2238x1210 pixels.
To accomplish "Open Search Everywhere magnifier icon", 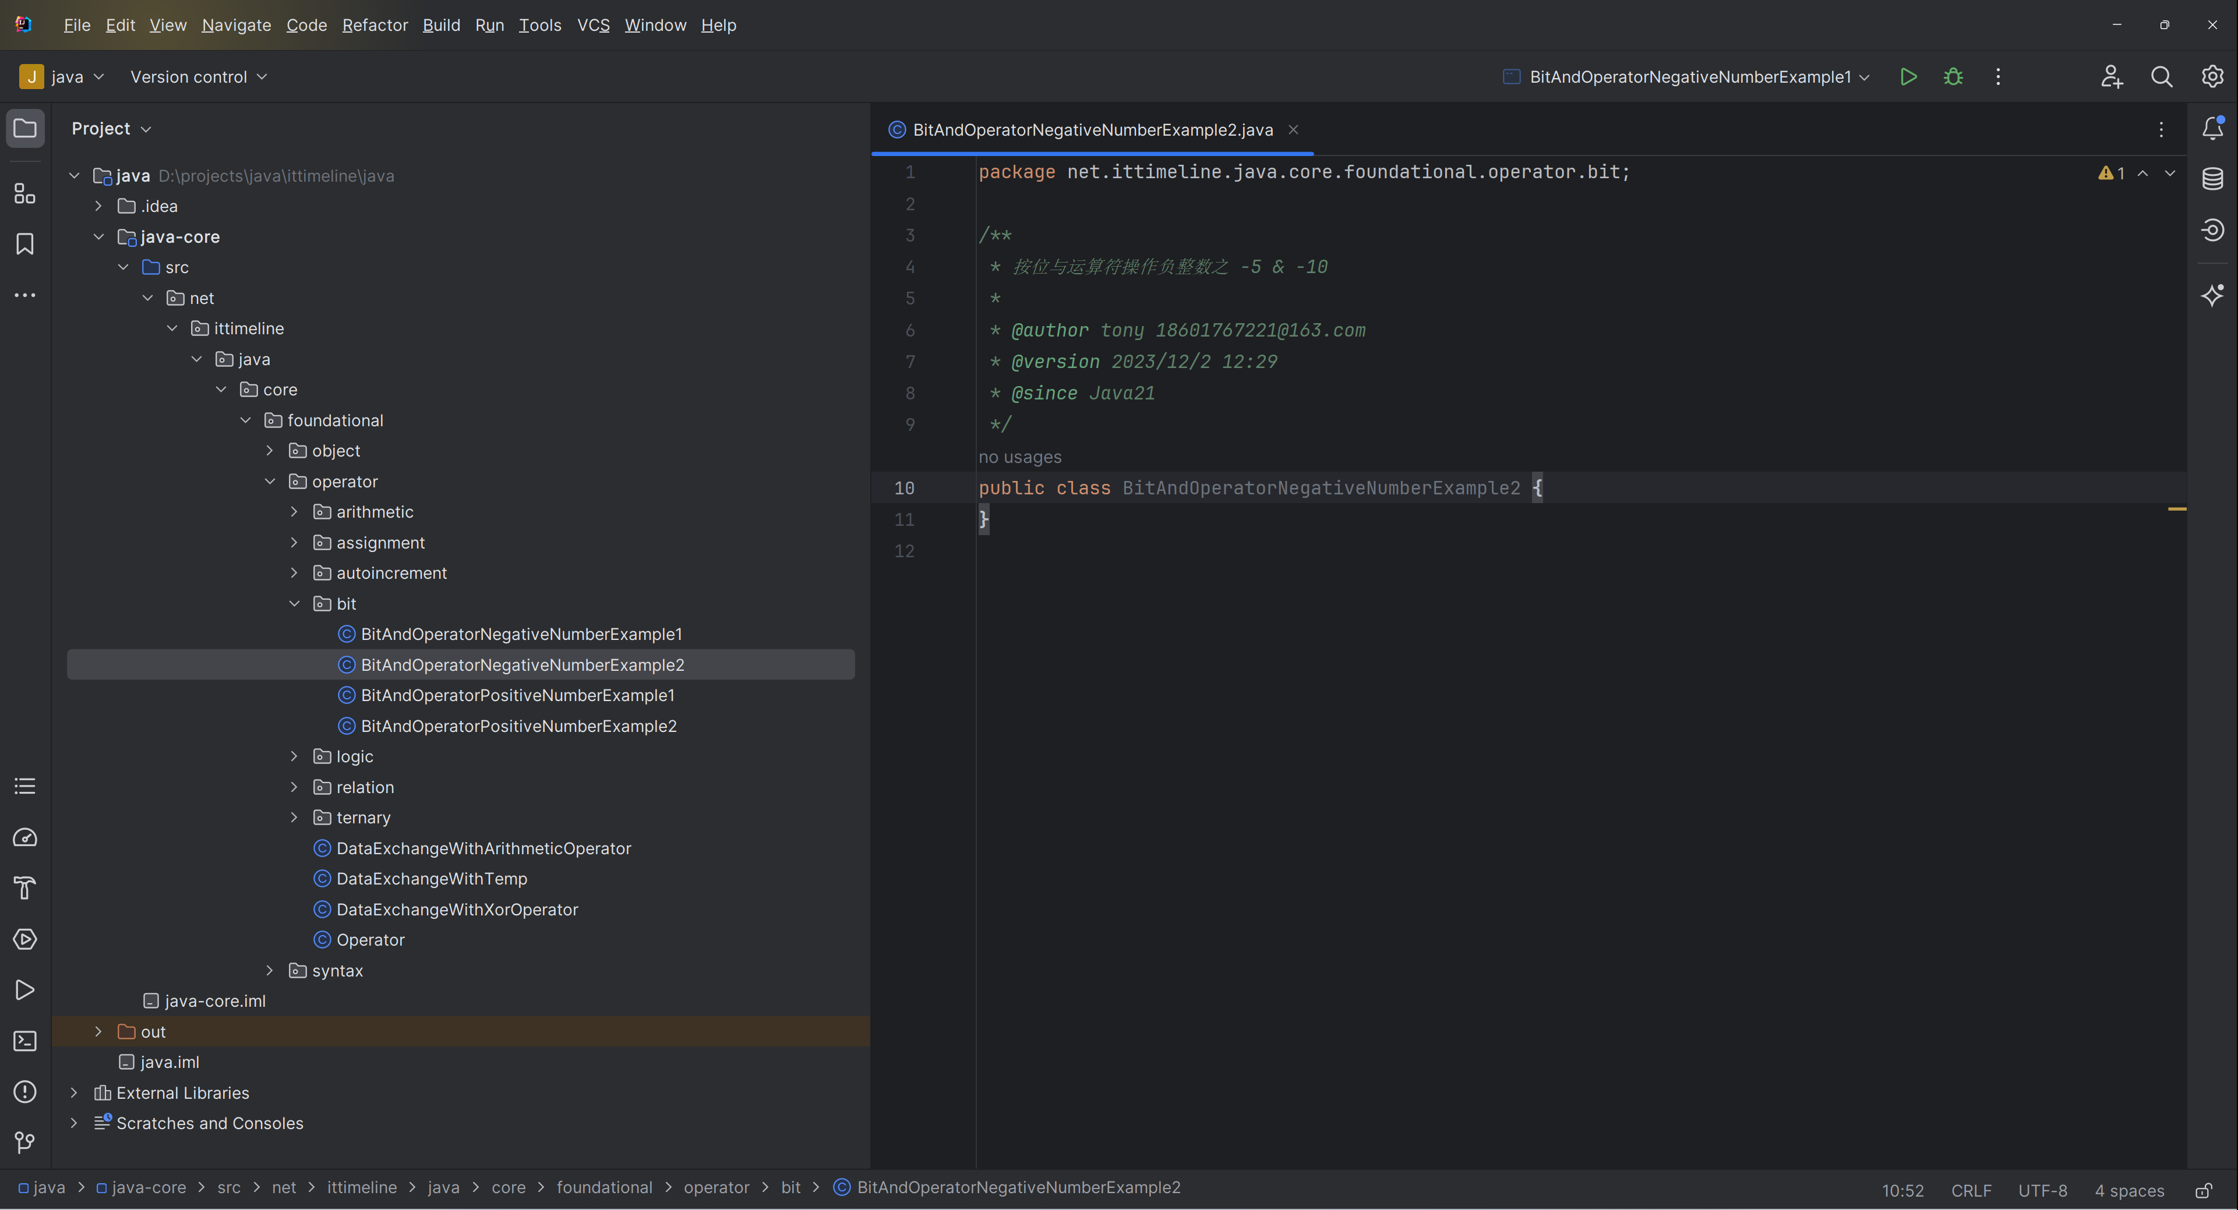I will (x=2162, y=76).
